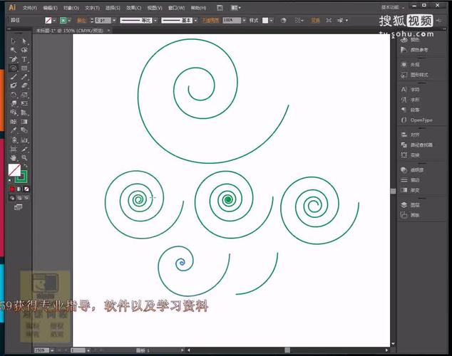Viewport: 452px width, 356px height.
Task: Choose Draw Normal mode
Action: click(12, 198)
